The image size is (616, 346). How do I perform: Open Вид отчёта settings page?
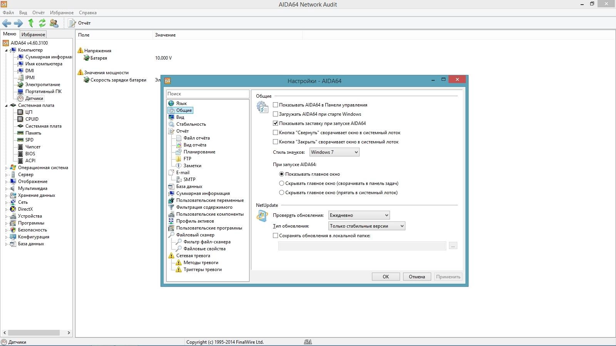195,145
